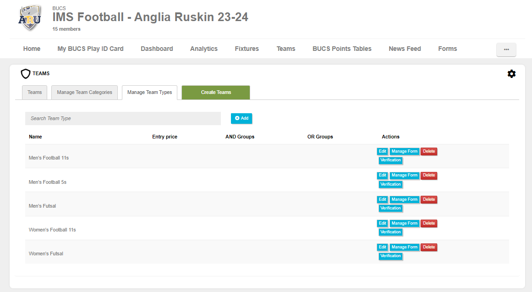
Task: Add a new team type
Action: [x=241, y=119]
